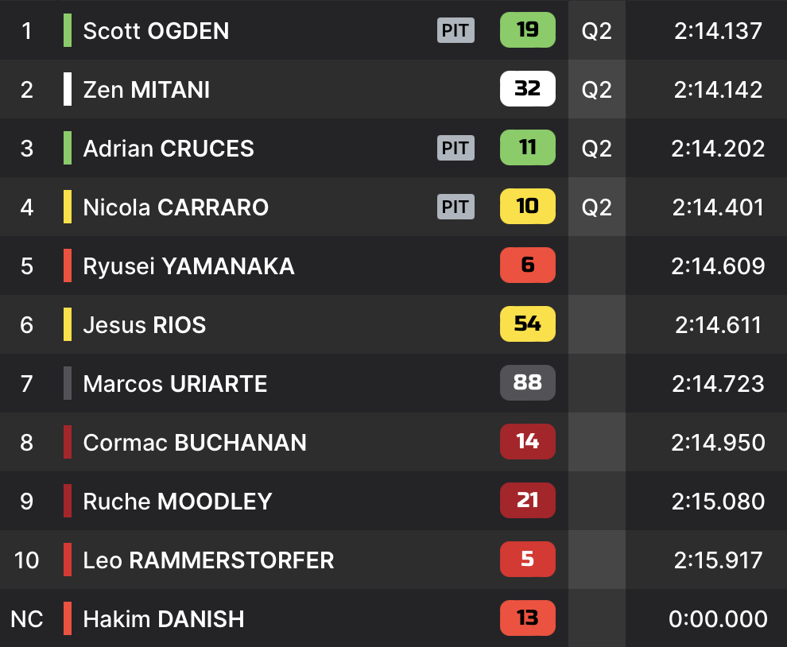This screenshot has width=787, height=647.
Task: Click the yellow number 10 badge
Action: coord(527,207)
